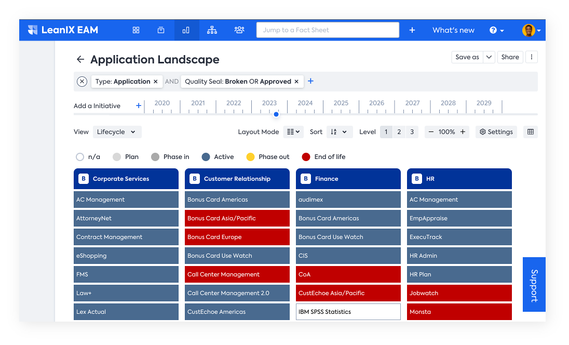Screen dimensions: 569x345
Task: Open the reports bar chart icon
Action: tap(186, 30)
